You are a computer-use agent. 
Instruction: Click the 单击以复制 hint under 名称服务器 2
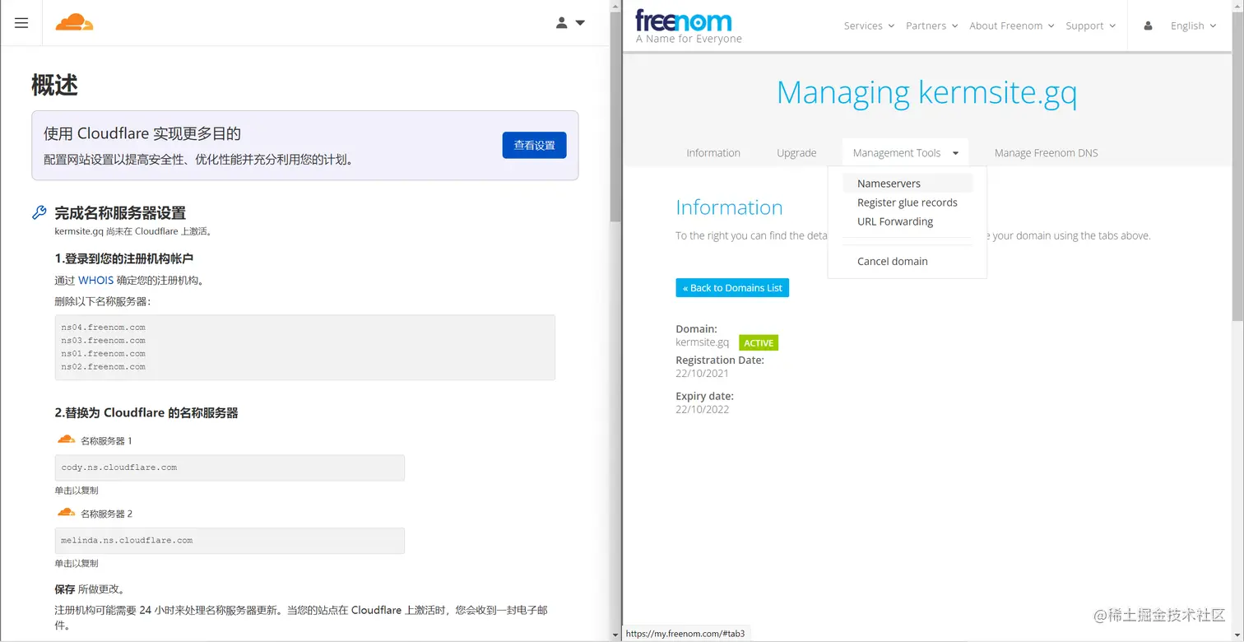click(x=77, y=564)
